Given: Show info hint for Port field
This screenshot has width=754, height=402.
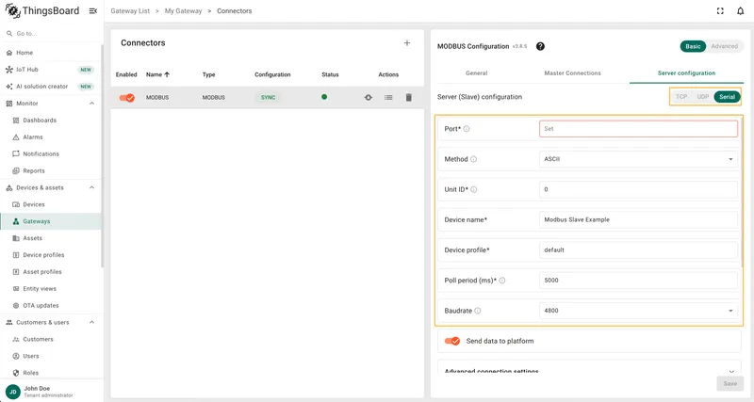Looking at the screenshot, I should pos(467,129).
